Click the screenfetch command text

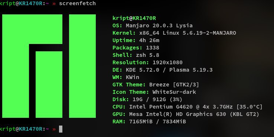pyautogui.click(x=78, y=3)
